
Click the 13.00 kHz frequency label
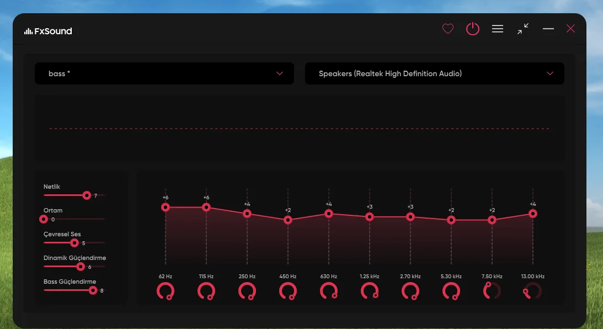tap(532, 277)
